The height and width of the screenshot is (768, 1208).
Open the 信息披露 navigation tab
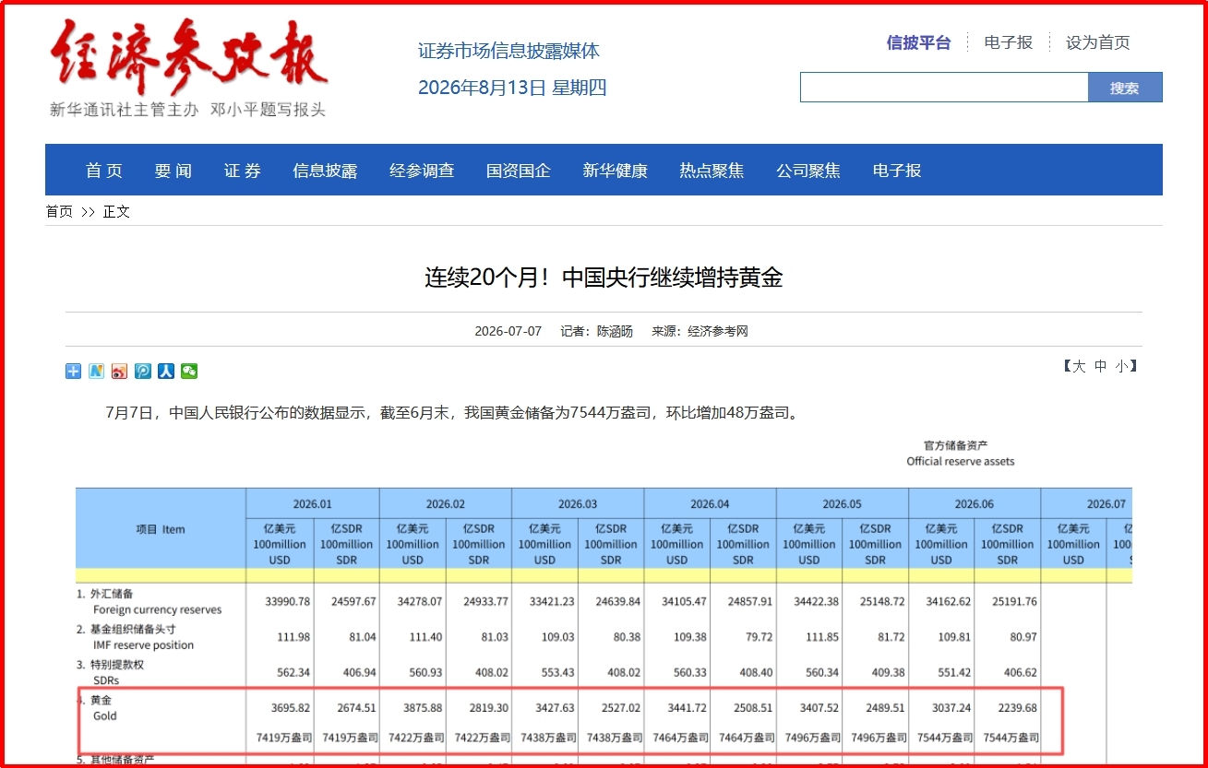pos(325,171)
